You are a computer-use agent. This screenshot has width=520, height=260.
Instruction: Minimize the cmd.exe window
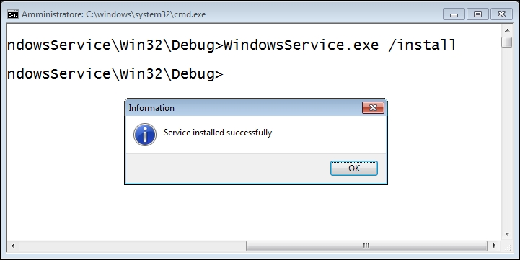coord(454,14)
